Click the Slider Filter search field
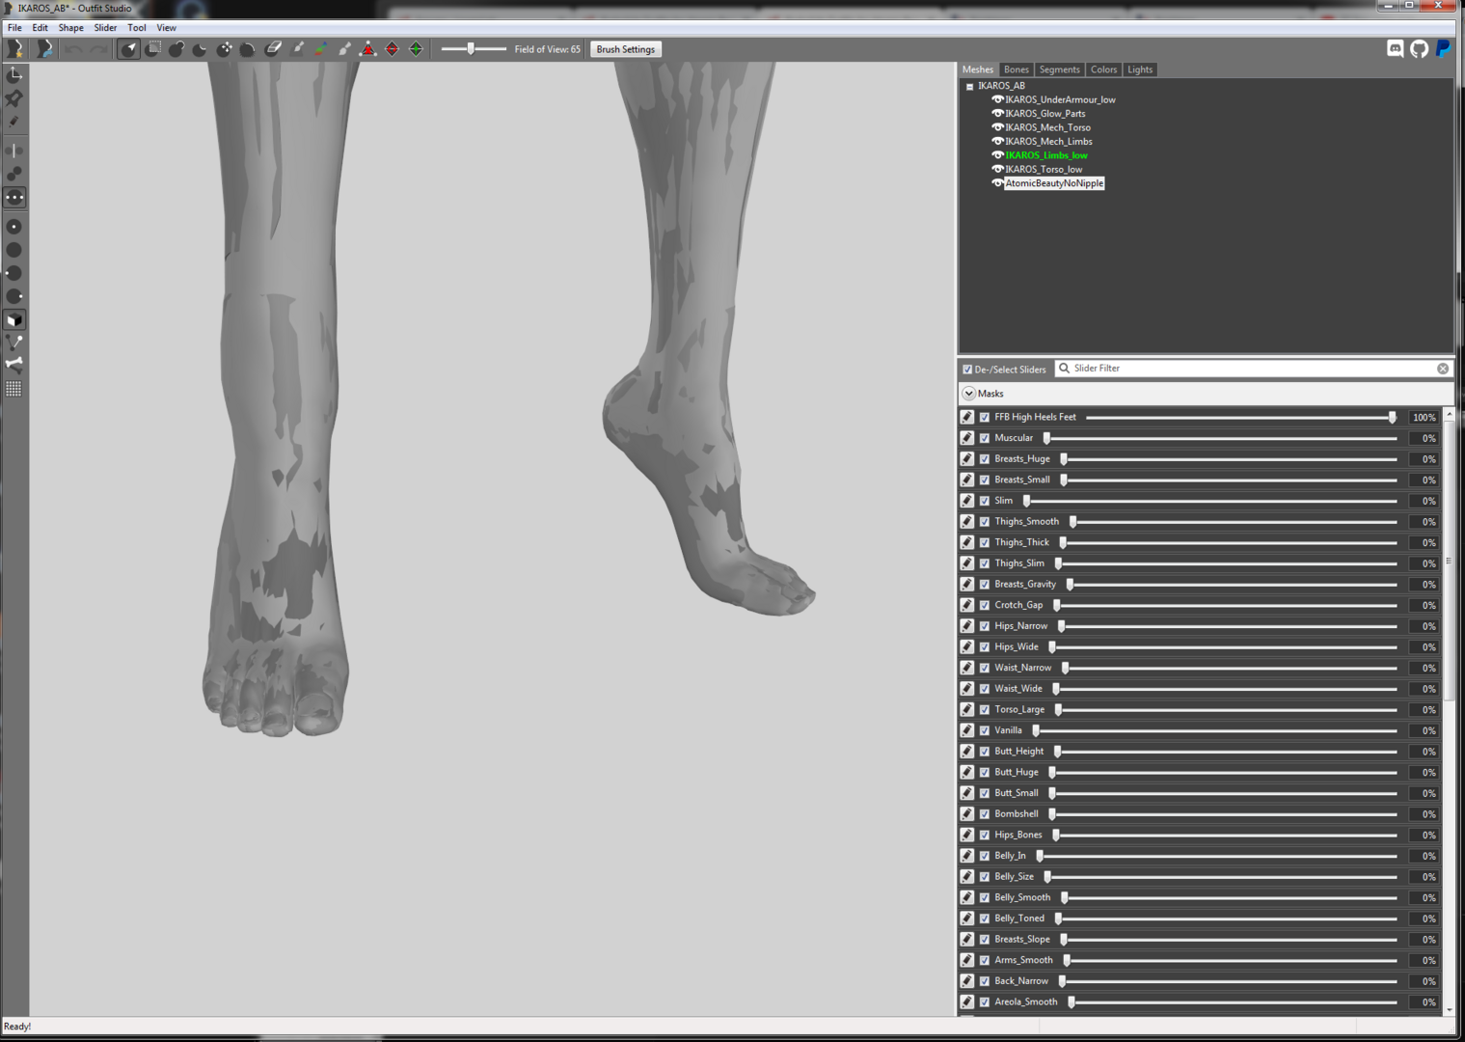This screenshot has width=1465, height=1042. 1252,369
